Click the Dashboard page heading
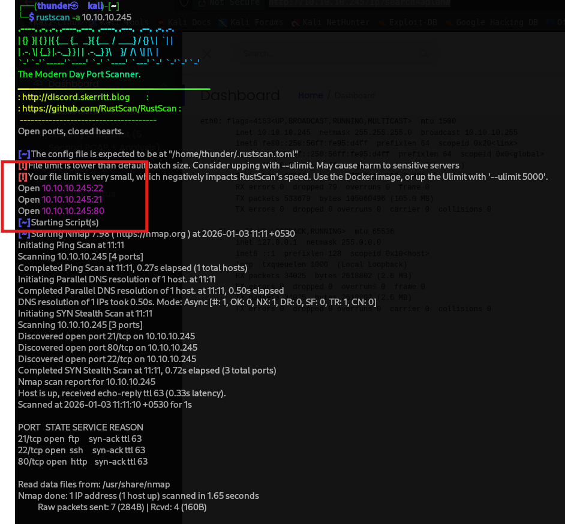Screen dimensions: 565x524 pos(240,95)
